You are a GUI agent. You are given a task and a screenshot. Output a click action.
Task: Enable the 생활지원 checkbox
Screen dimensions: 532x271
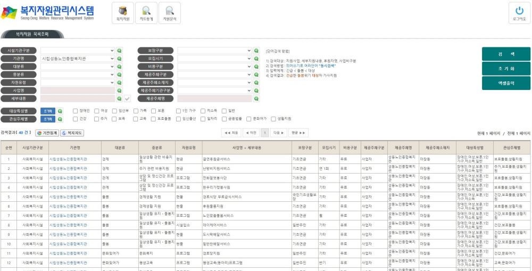click(273, 119)
